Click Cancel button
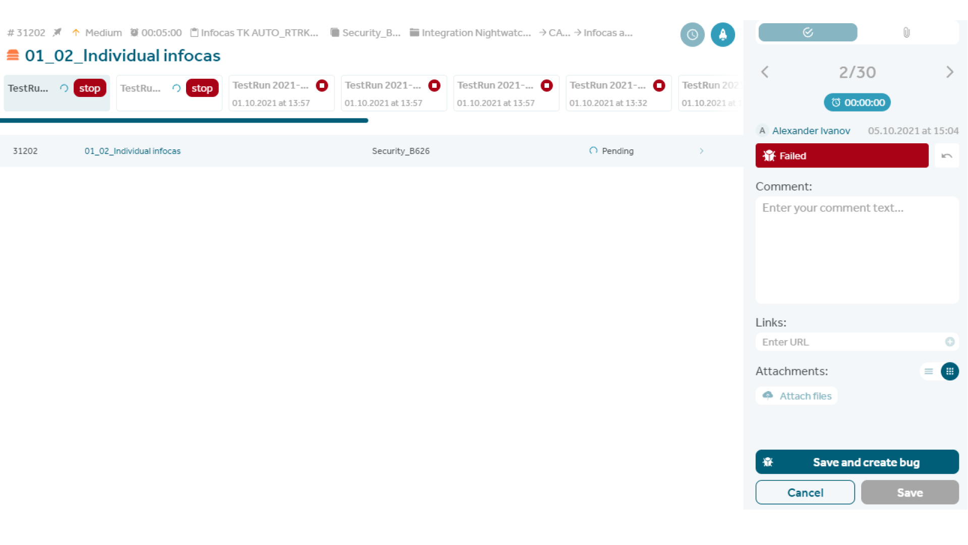Image resolution: width=968 pixels, height=545 pixels. (x=805, y=493)
